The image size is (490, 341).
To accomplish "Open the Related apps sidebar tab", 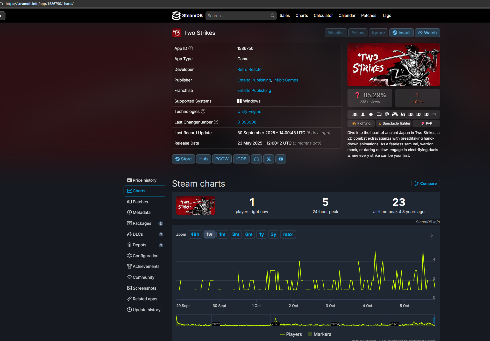I will pos(145,299).
